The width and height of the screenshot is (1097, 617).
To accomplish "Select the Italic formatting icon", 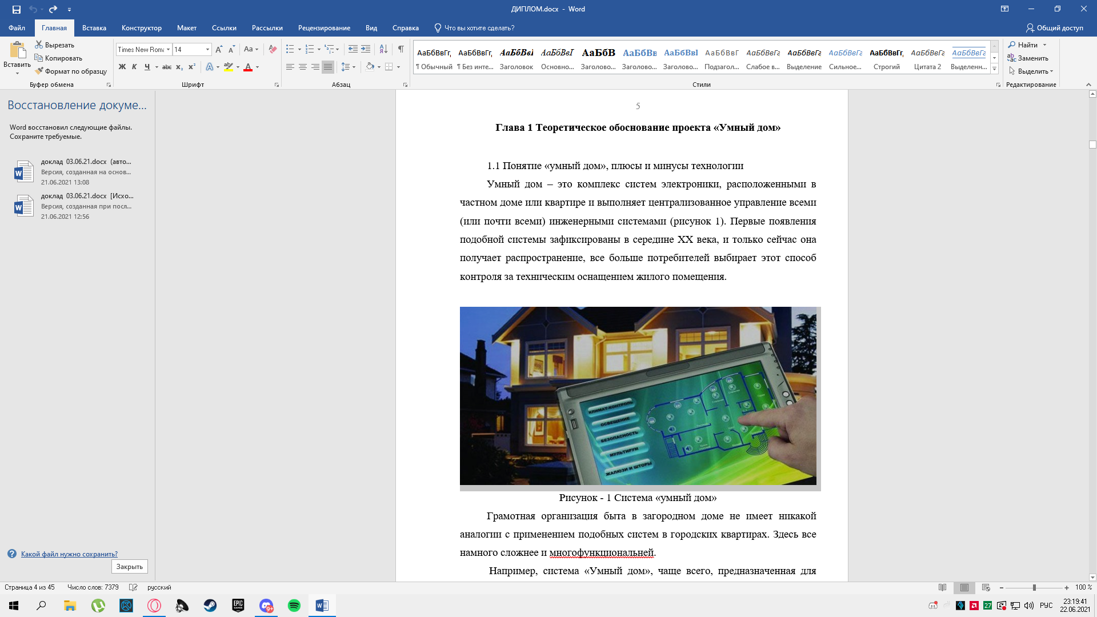I will (134, 67).
